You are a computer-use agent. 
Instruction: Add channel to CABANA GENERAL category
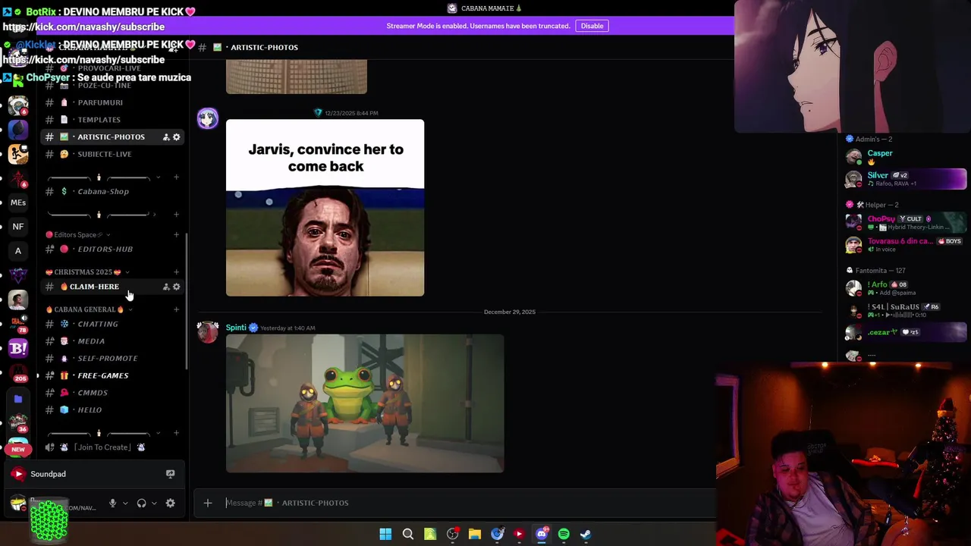click(176, 309)
